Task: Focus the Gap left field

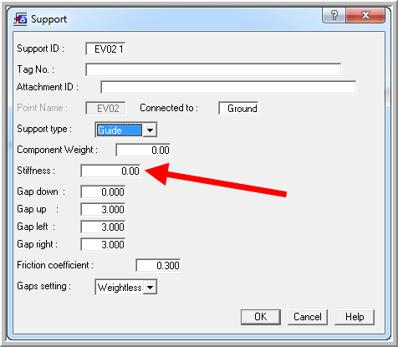Action: coord(103,227)
